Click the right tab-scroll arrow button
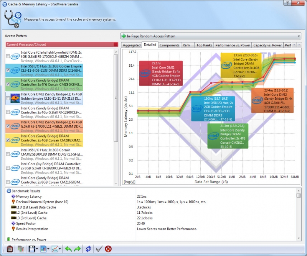Viewport: 307px width, 256px height. coord(299,45)
